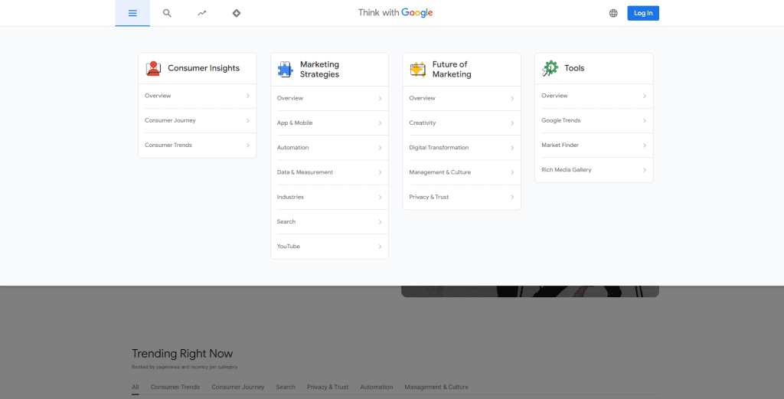Image resolution: width=784 pixels, height=399 pixels.
Task: Click the dimmed article image behind the menu
Action: [530, 292]
